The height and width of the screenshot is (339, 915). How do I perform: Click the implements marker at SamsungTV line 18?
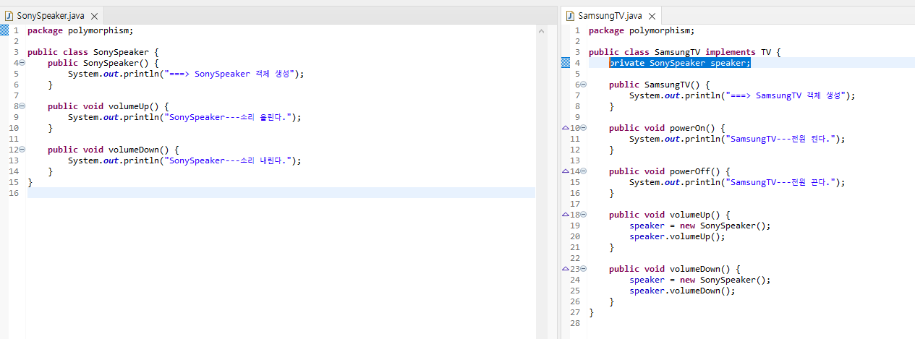point(566,215)
